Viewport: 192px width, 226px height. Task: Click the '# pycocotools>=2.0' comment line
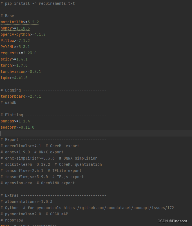point(34,214)
